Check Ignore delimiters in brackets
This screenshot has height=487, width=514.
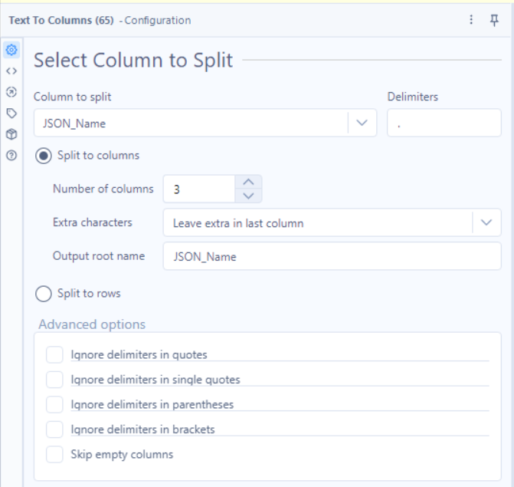54,429
